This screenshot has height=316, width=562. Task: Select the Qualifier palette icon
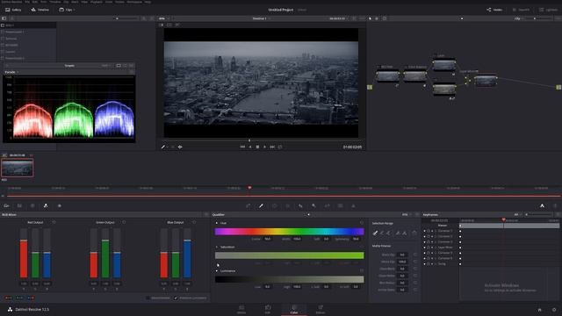point(262,205)
